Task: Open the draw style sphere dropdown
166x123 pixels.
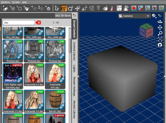Action: point(154,16)
